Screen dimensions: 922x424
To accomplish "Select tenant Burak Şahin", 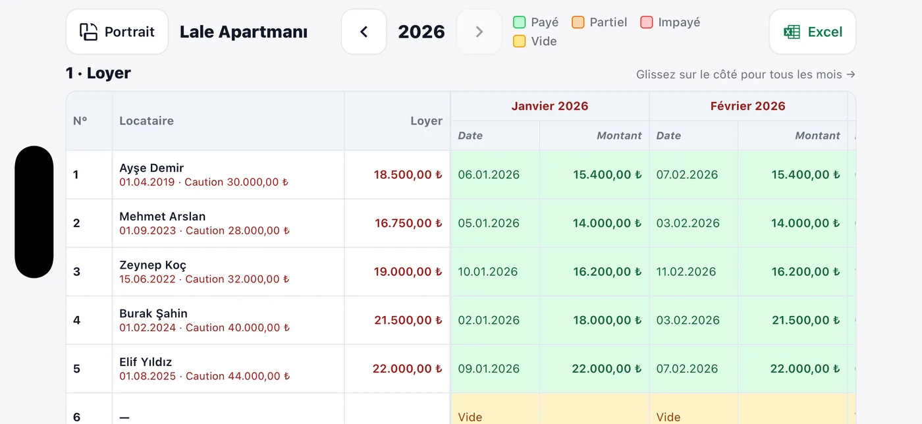I will point(153,313).
